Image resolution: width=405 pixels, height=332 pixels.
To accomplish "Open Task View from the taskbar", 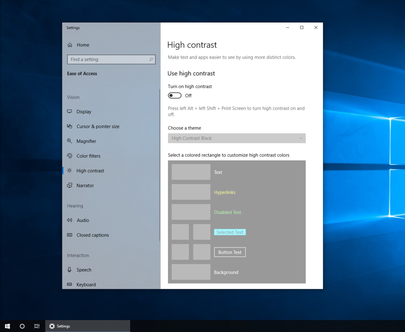I will pyautogui.click(x=37, y=326).
